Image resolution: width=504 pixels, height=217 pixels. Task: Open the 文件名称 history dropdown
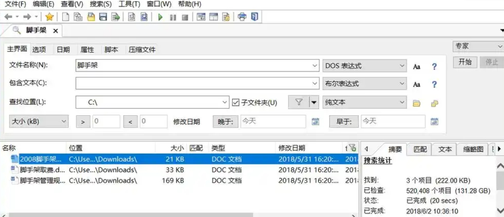point(315,66)
